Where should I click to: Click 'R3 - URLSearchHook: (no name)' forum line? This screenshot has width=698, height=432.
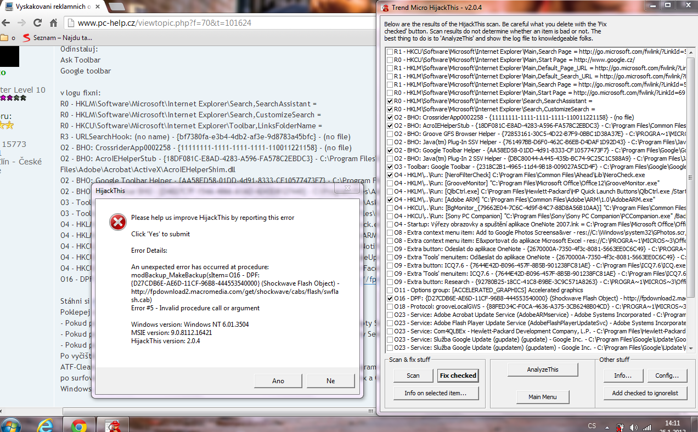[x=205, y=137]
